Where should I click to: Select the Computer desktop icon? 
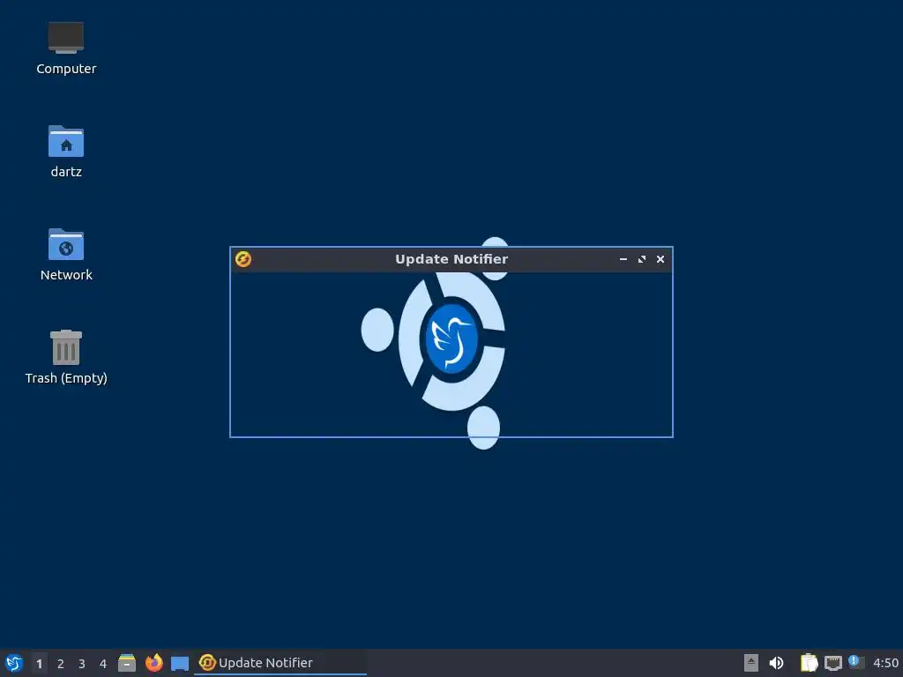[x=66, y=48]
